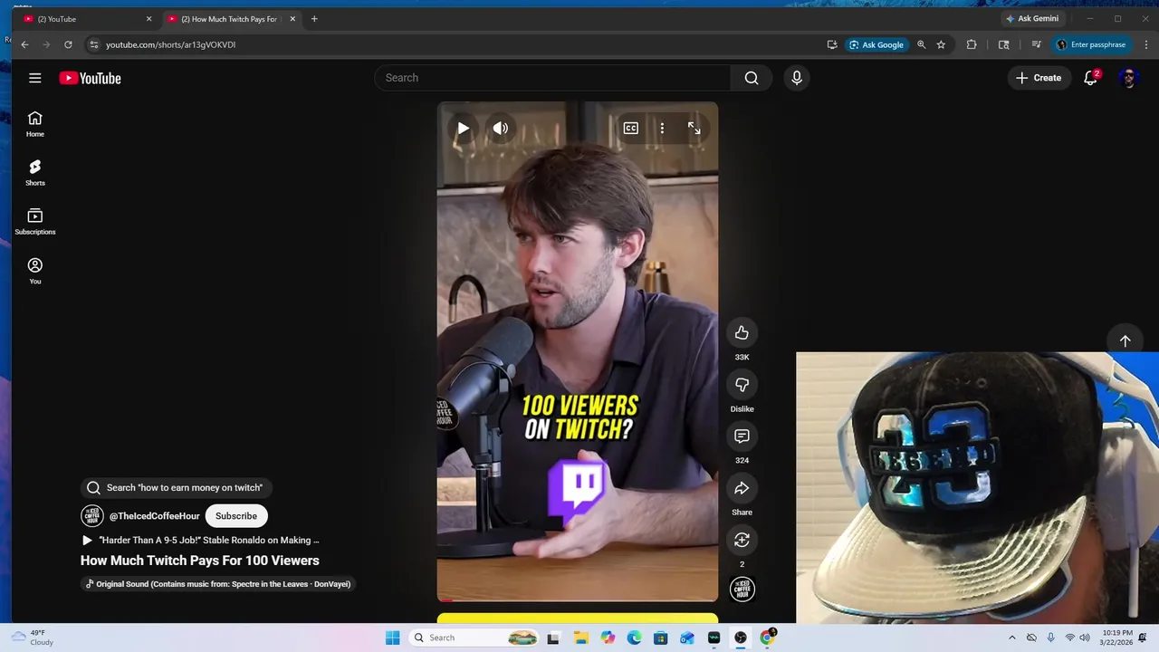Search "how to earn money on twitch" suggestion

177,487
